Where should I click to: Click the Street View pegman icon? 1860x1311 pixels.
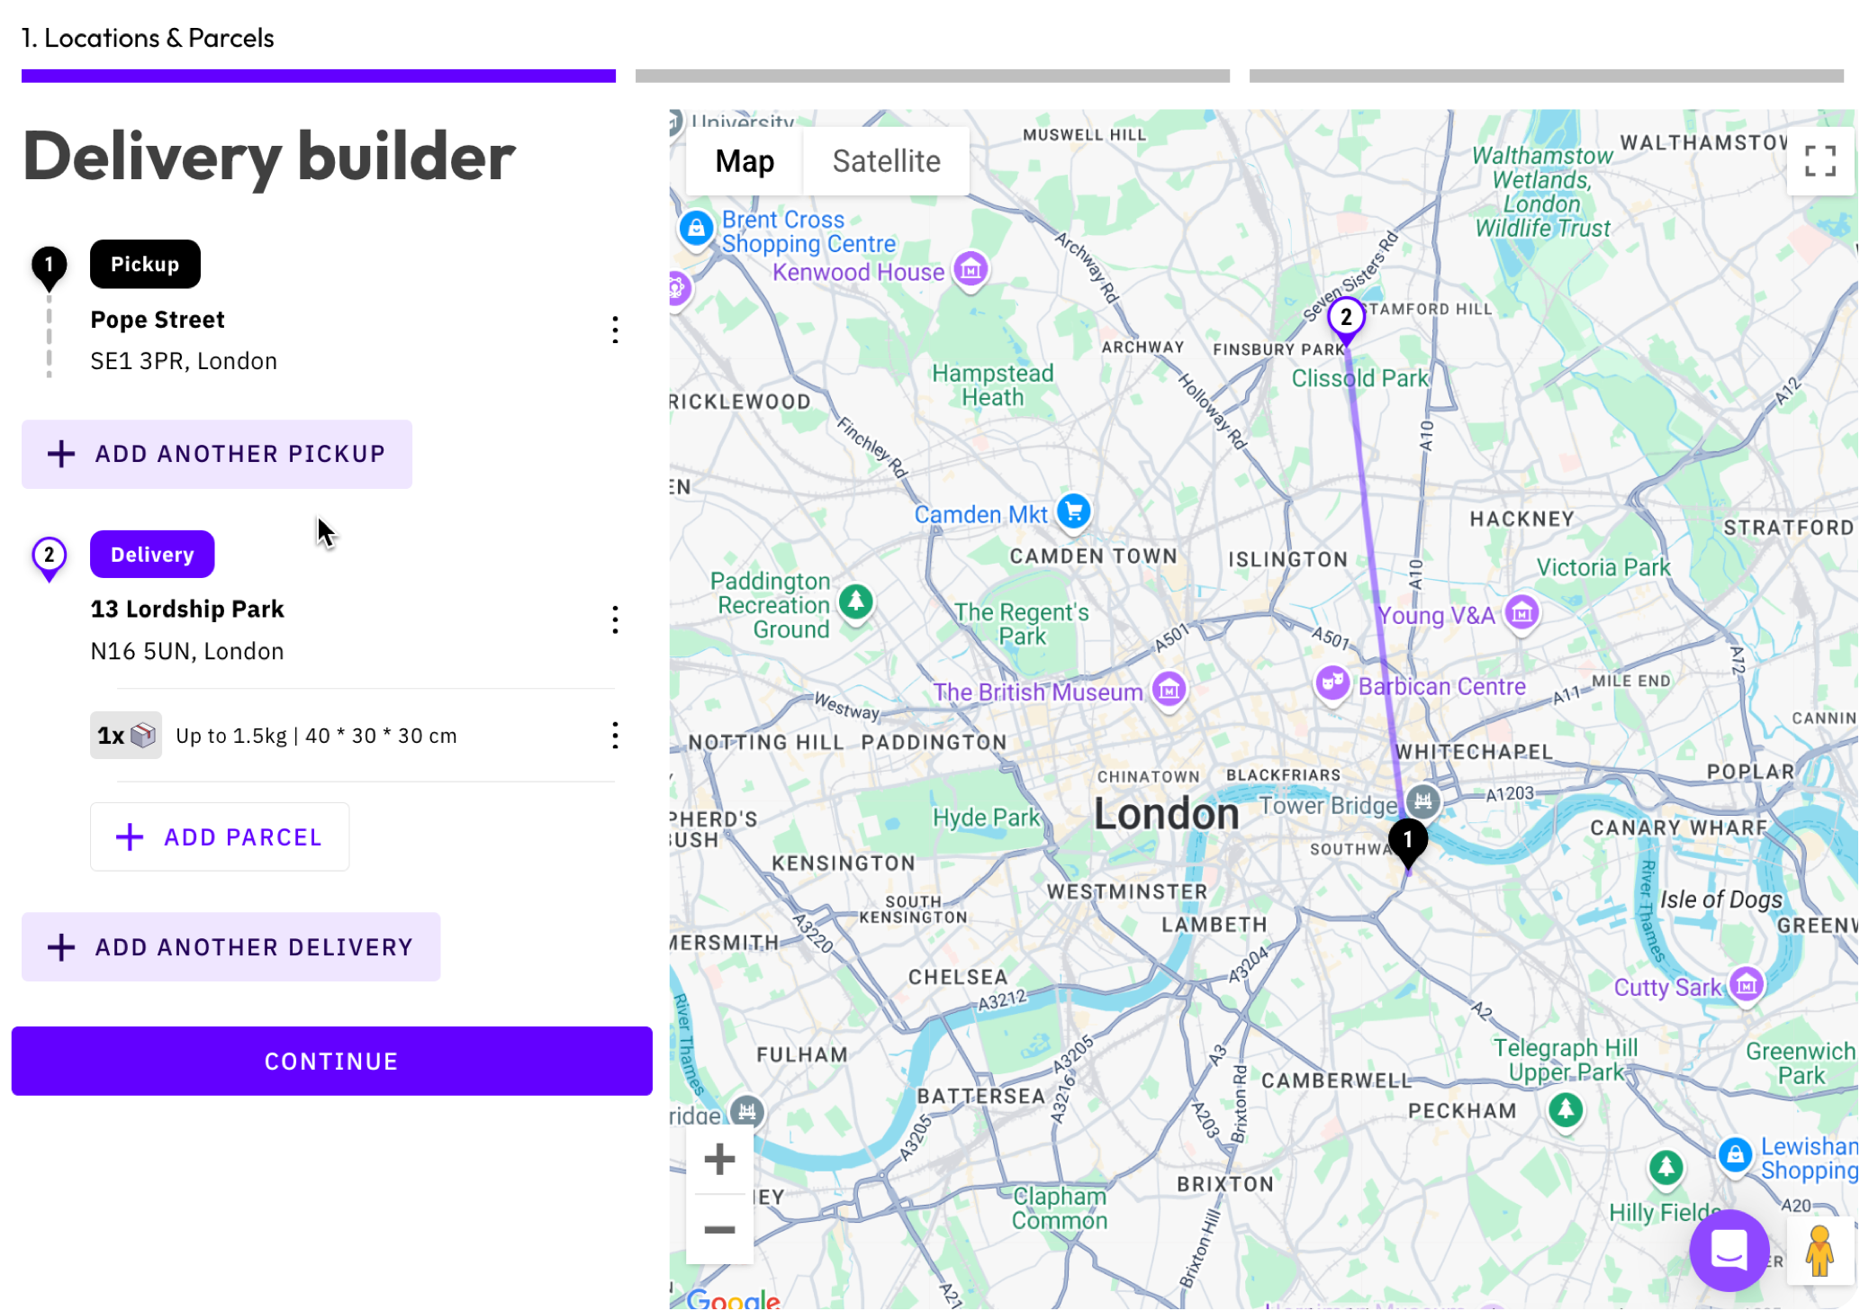[1819, 1251]
